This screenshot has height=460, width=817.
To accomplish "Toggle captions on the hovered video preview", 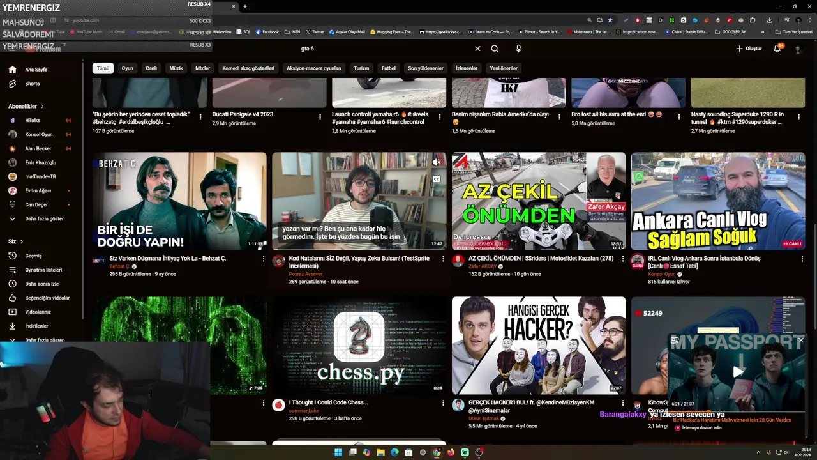I will pos(437,179).
